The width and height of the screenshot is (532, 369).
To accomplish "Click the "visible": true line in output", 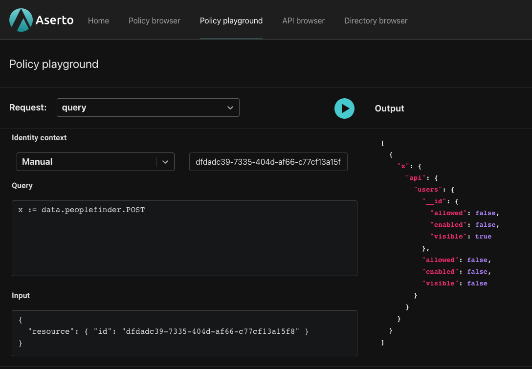I will [x=461, y=237].
